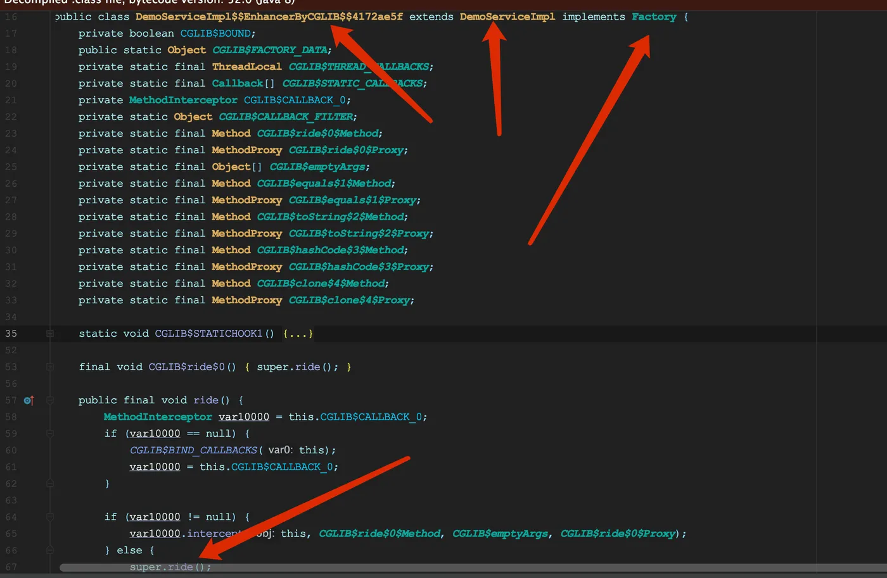Click the CGLIB$hashCode$3$Proxy field
The image size is (887, 578).
pyautogui.click(x=359, y=267)
